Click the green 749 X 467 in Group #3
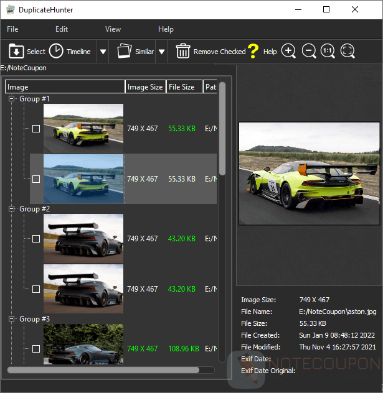 143,349
